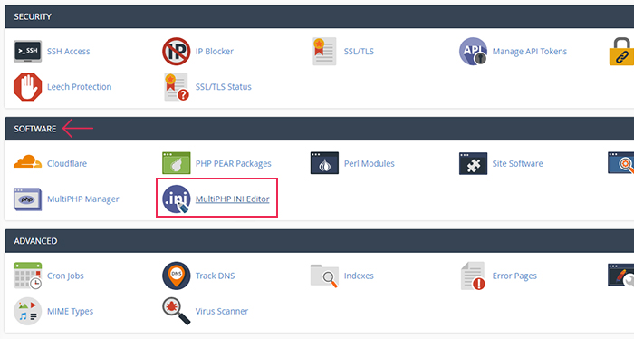
Task: Open the MultiPHP INI Editor icon
Action: coord(177,199)
